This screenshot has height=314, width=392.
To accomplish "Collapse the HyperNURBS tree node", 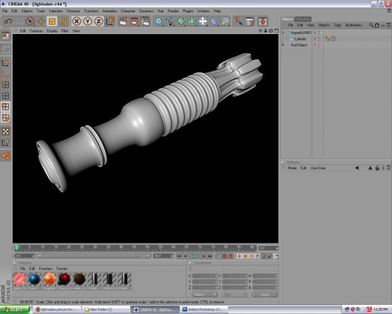I will pos(283,33).
